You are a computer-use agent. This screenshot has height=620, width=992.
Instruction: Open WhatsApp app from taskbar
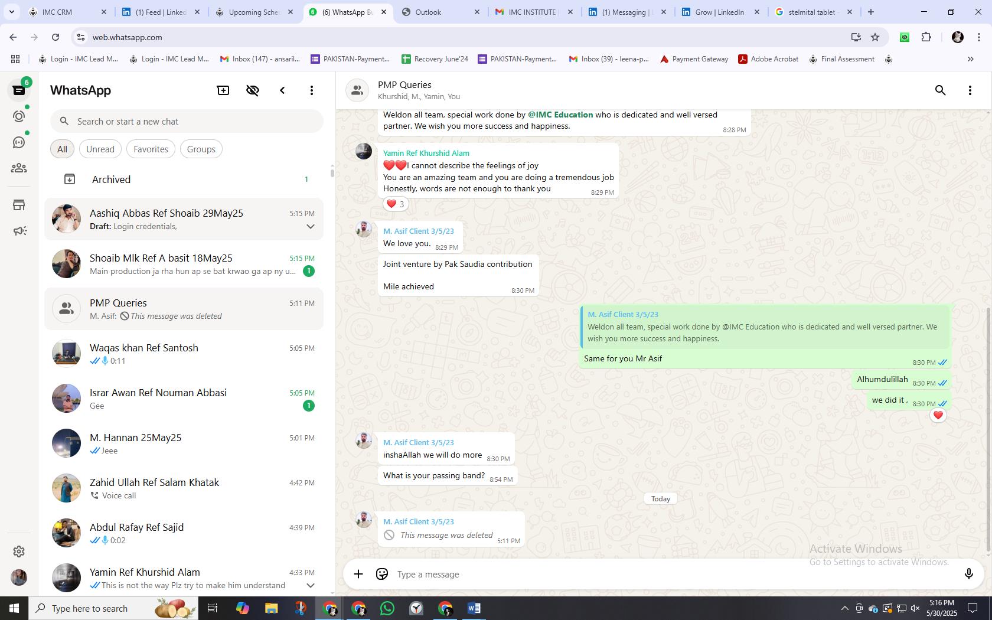pos(387,608)
